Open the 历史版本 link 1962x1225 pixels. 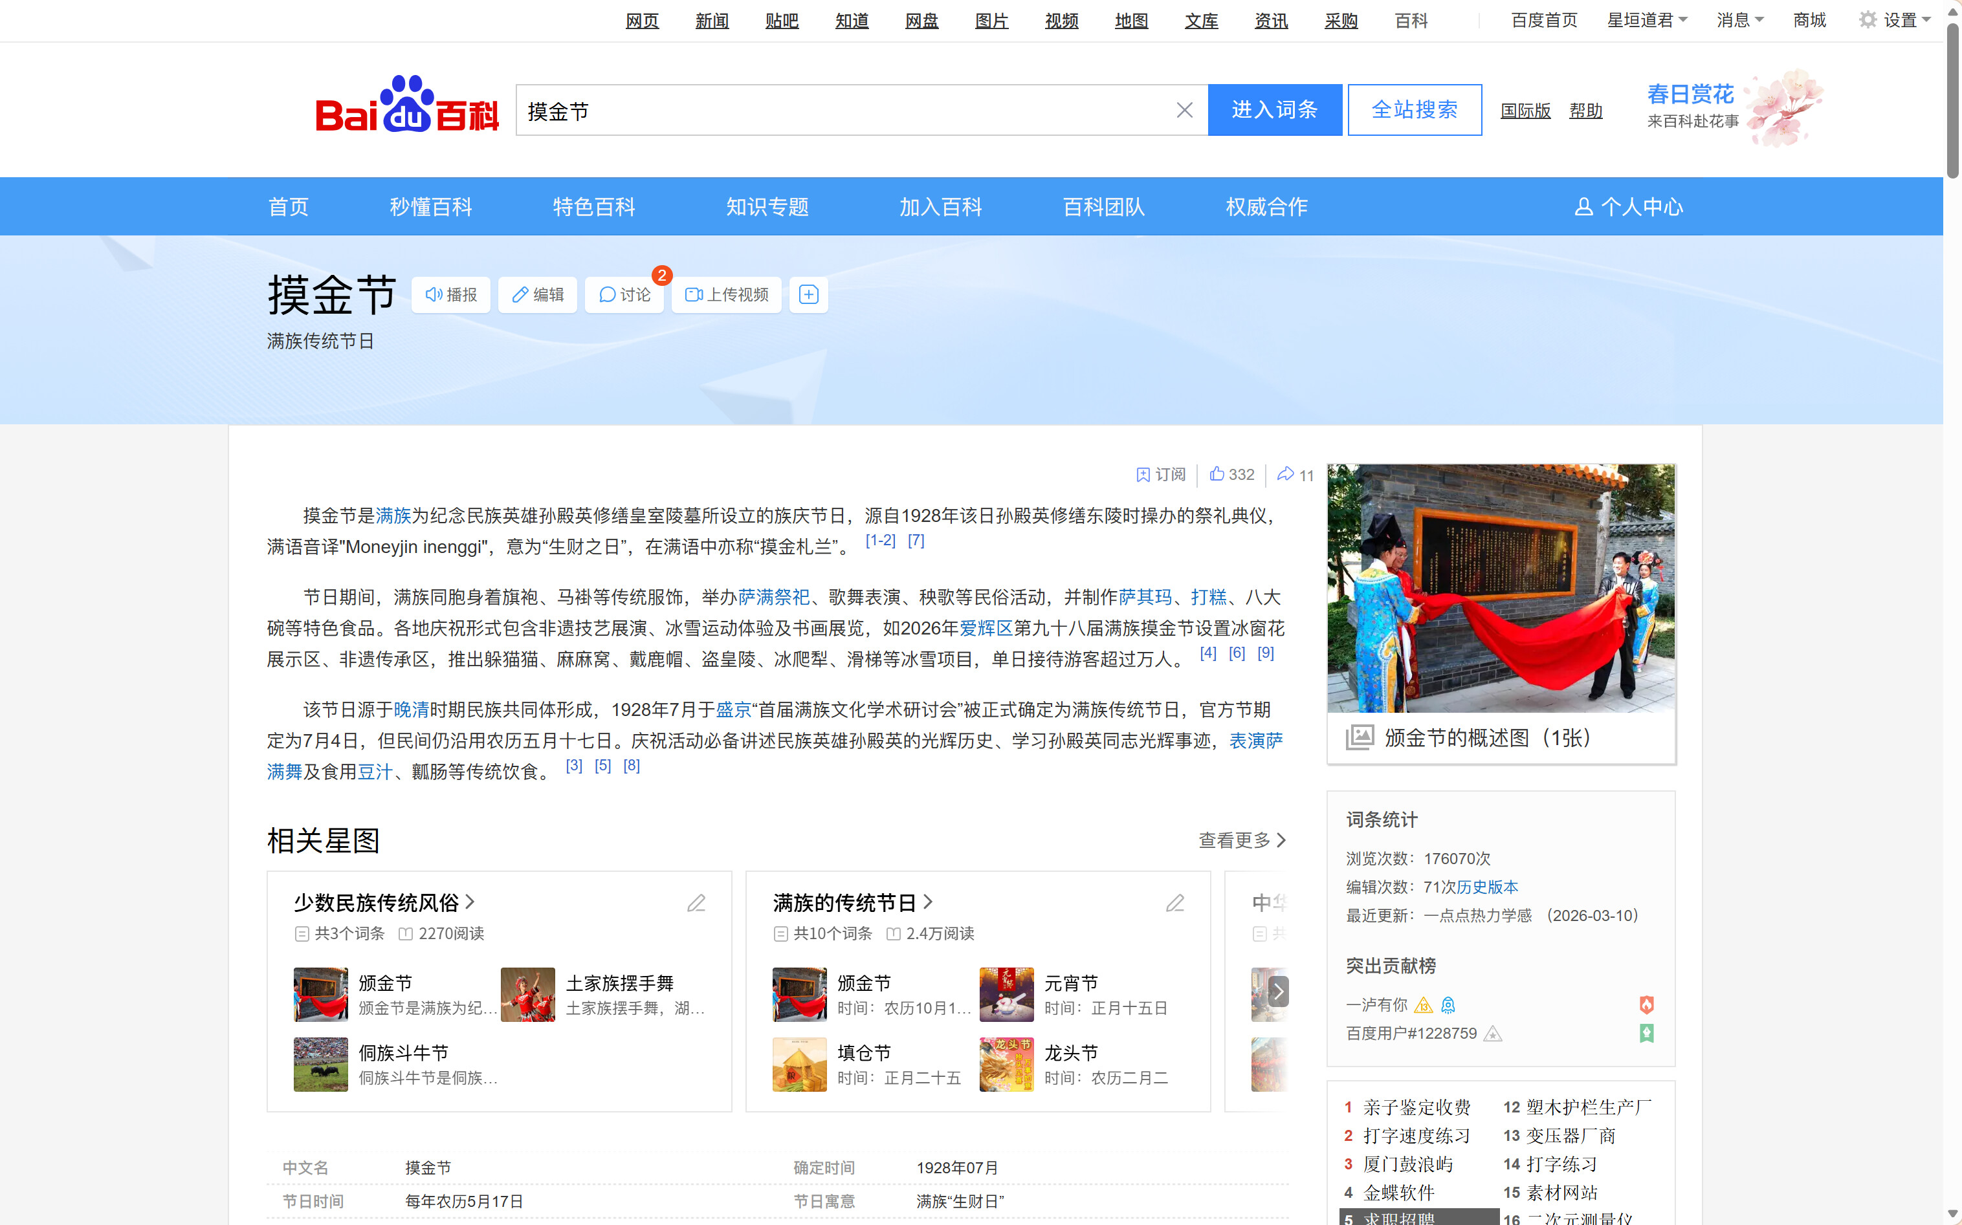click(x=1487, y=887)
